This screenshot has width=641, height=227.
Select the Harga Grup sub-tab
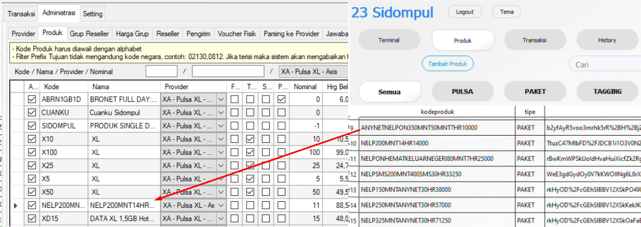pos(132,34)
